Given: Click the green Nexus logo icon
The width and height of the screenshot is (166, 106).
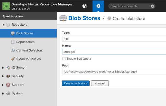Looking at the screenshot, I should click(x=6, y=6).
